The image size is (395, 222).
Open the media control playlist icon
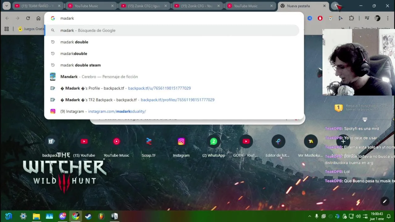[x=367, y=18]
